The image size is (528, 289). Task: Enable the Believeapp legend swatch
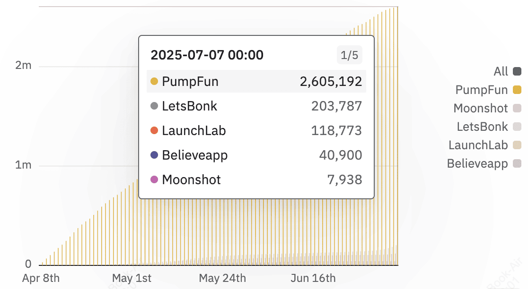coord(517,164)
